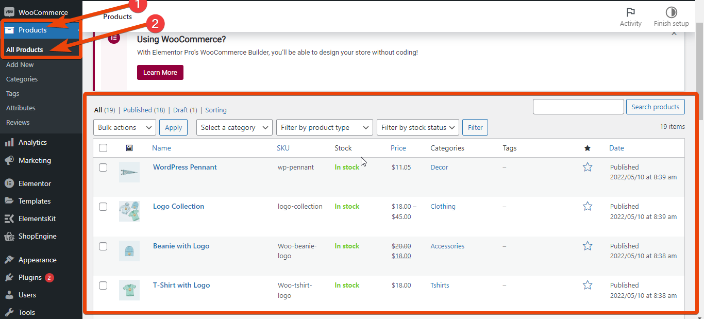Open the Reviews submenu item
This screenshot has height=319, width=704.
tap(18, 122)
